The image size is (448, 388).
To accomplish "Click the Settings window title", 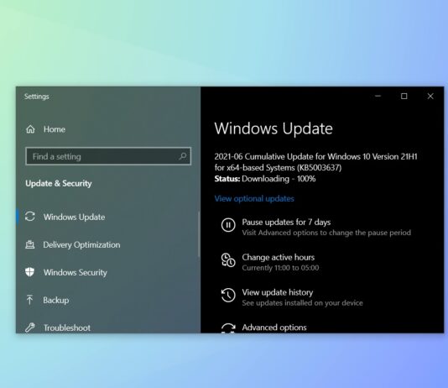I will [37, 97].
